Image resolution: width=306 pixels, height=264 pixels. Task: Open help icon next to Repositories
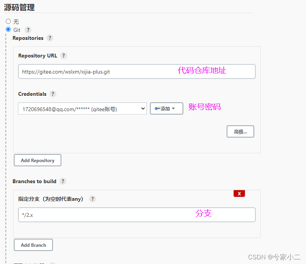pyautogui.click(x=50, y=38)
